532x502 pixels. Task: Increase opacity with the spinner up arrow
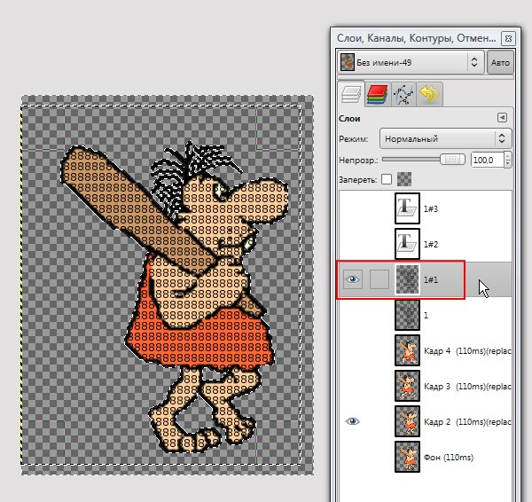coord(507,156)
